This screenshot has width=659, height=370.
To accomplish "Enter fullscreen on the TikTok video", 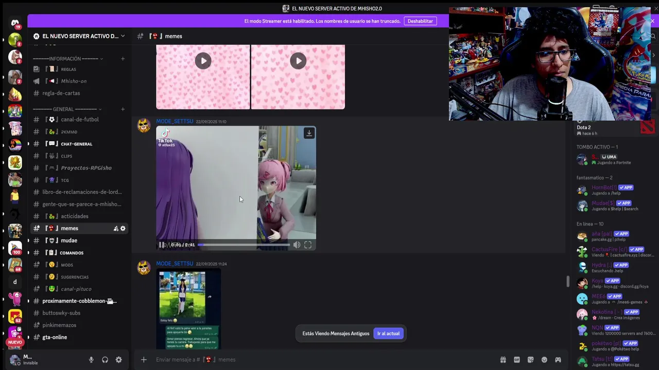I will 308,245.
